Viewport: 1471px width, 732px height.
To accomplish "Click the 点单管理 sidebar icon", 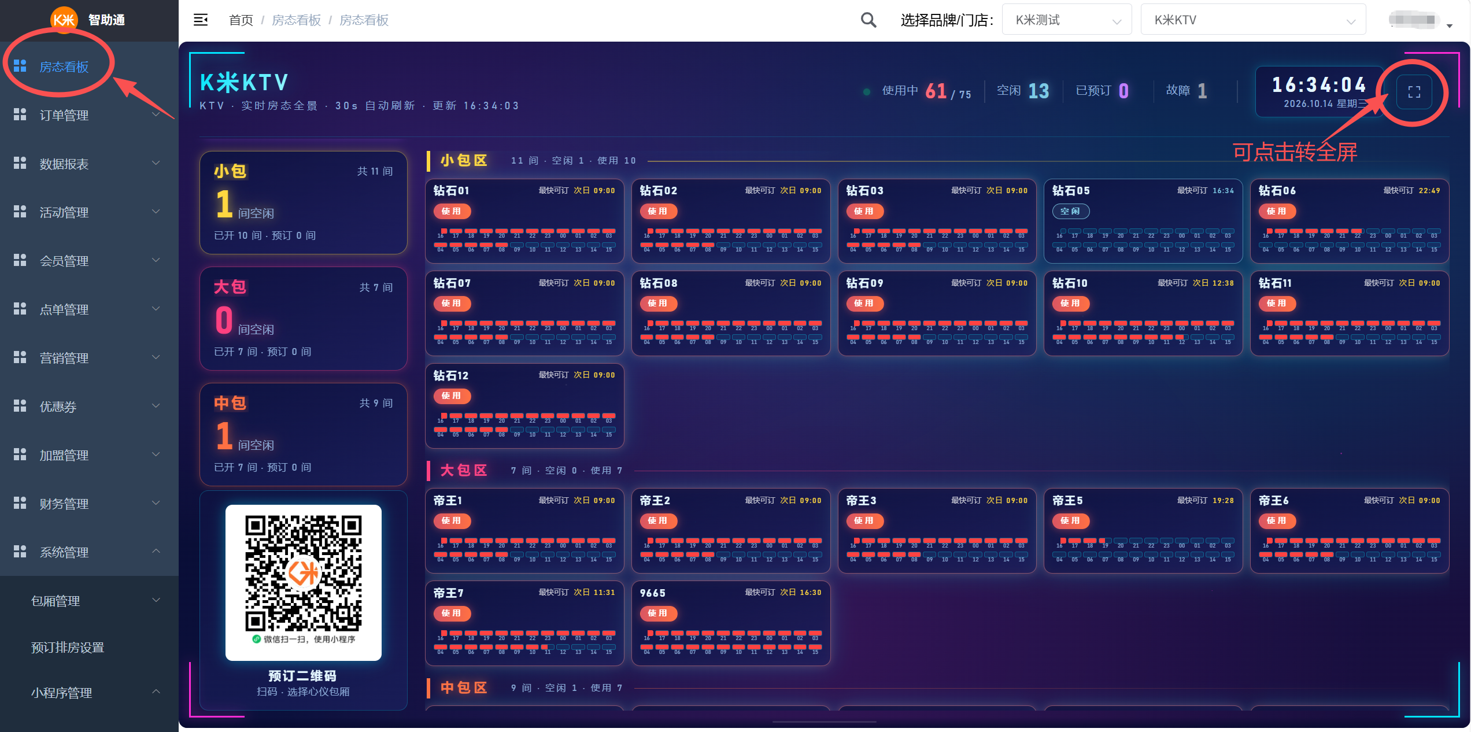I will (x=20, y=309).
